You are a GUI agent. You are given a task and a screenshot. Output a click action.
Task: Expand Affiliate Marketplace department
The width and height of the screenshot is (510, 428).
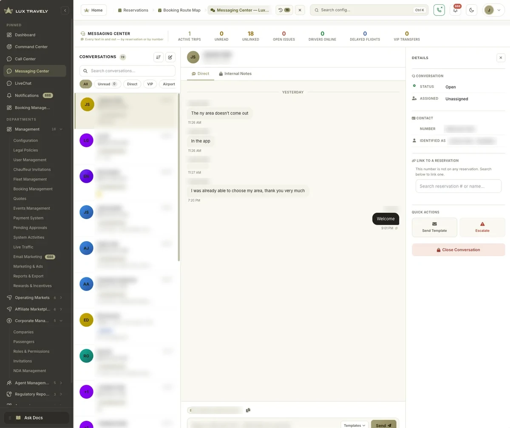[x=34, y=309]
